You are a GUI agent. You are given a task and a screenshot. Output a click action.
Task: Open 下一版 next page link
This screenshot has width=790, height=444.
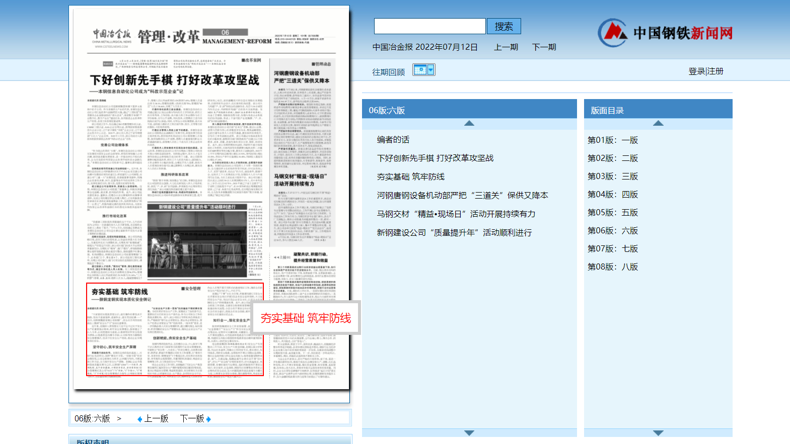tap(192, 418)
